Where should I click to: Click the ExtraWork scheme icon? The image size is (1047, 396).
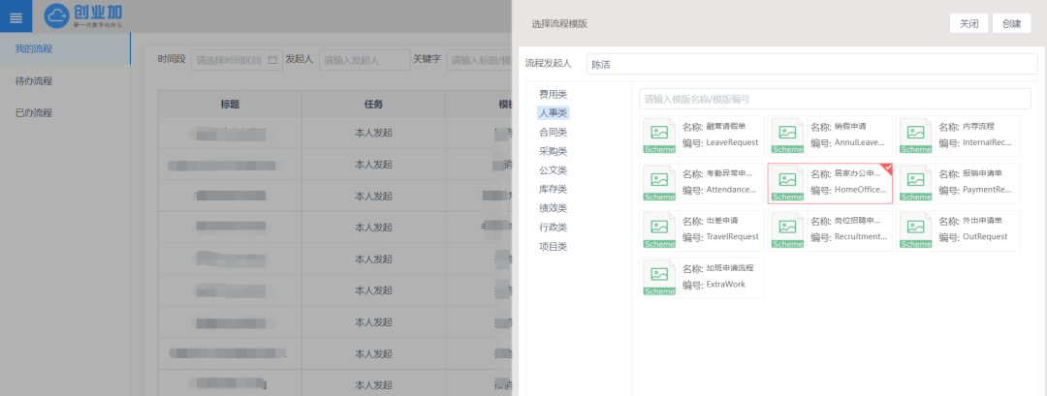659,277
